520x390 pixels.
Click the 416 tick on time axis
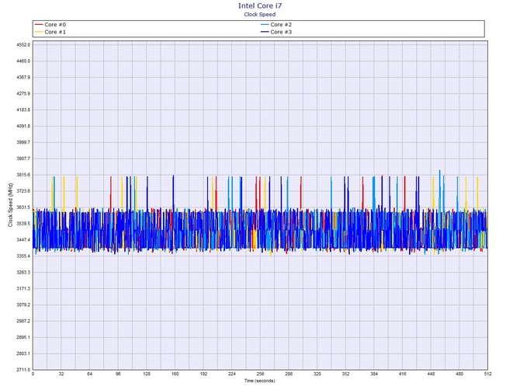[x=402, y=374]
